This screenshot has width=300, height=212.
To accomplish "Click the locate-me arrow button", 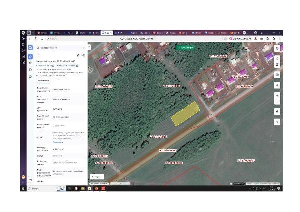I will pos(277,122).
